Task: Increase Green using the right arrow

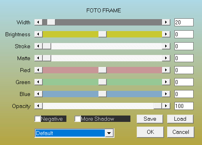Action: [x=166, y=82]
